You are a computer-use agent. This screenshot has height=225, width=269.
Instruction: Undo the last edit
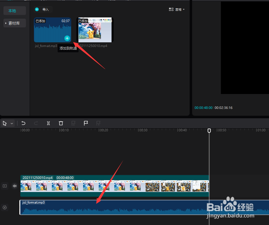pos(23,123)
